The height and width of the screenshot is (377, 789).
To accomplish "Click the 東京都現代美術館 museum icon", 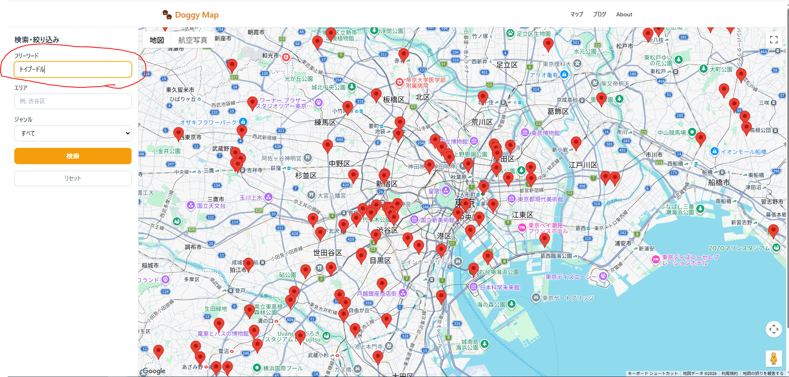I will click(x=512, y=199).
